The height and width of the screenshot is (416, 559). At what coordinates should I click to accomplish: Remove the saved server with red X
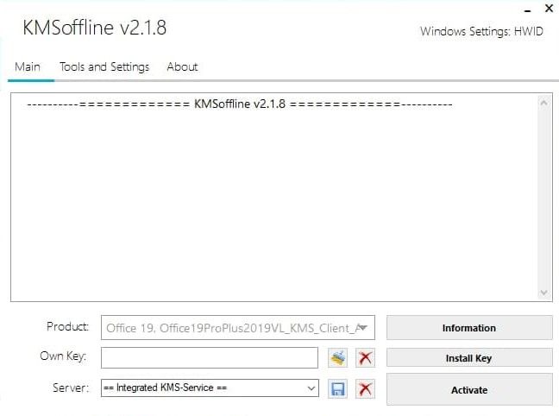(x=365, y=388)
